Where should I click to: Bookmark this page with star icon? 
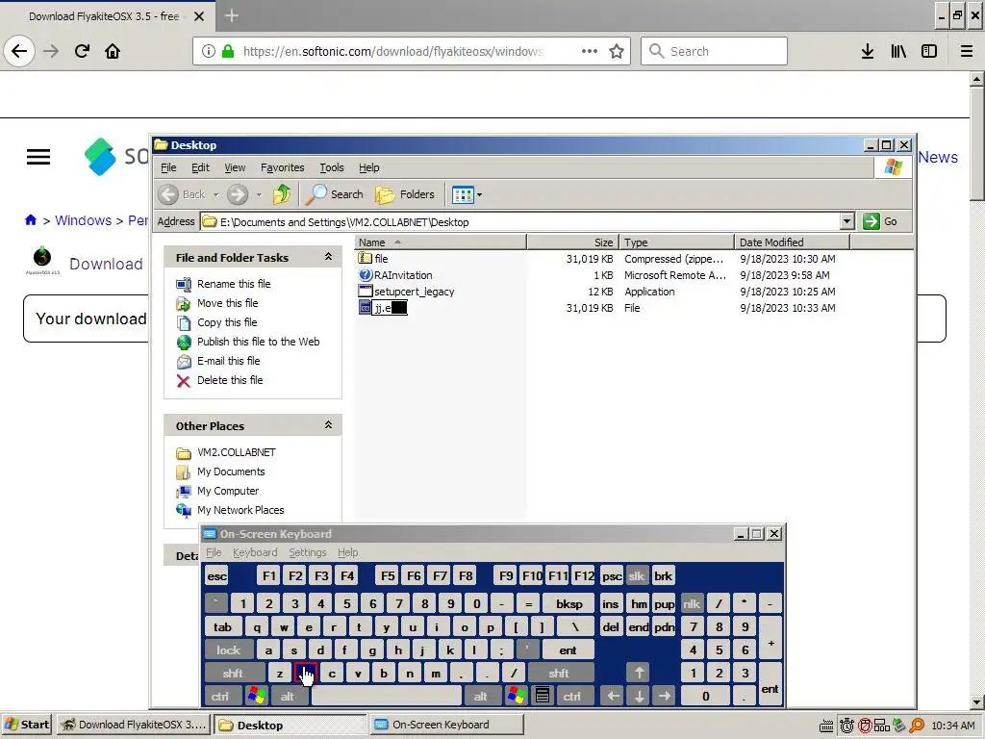(617, 51)
